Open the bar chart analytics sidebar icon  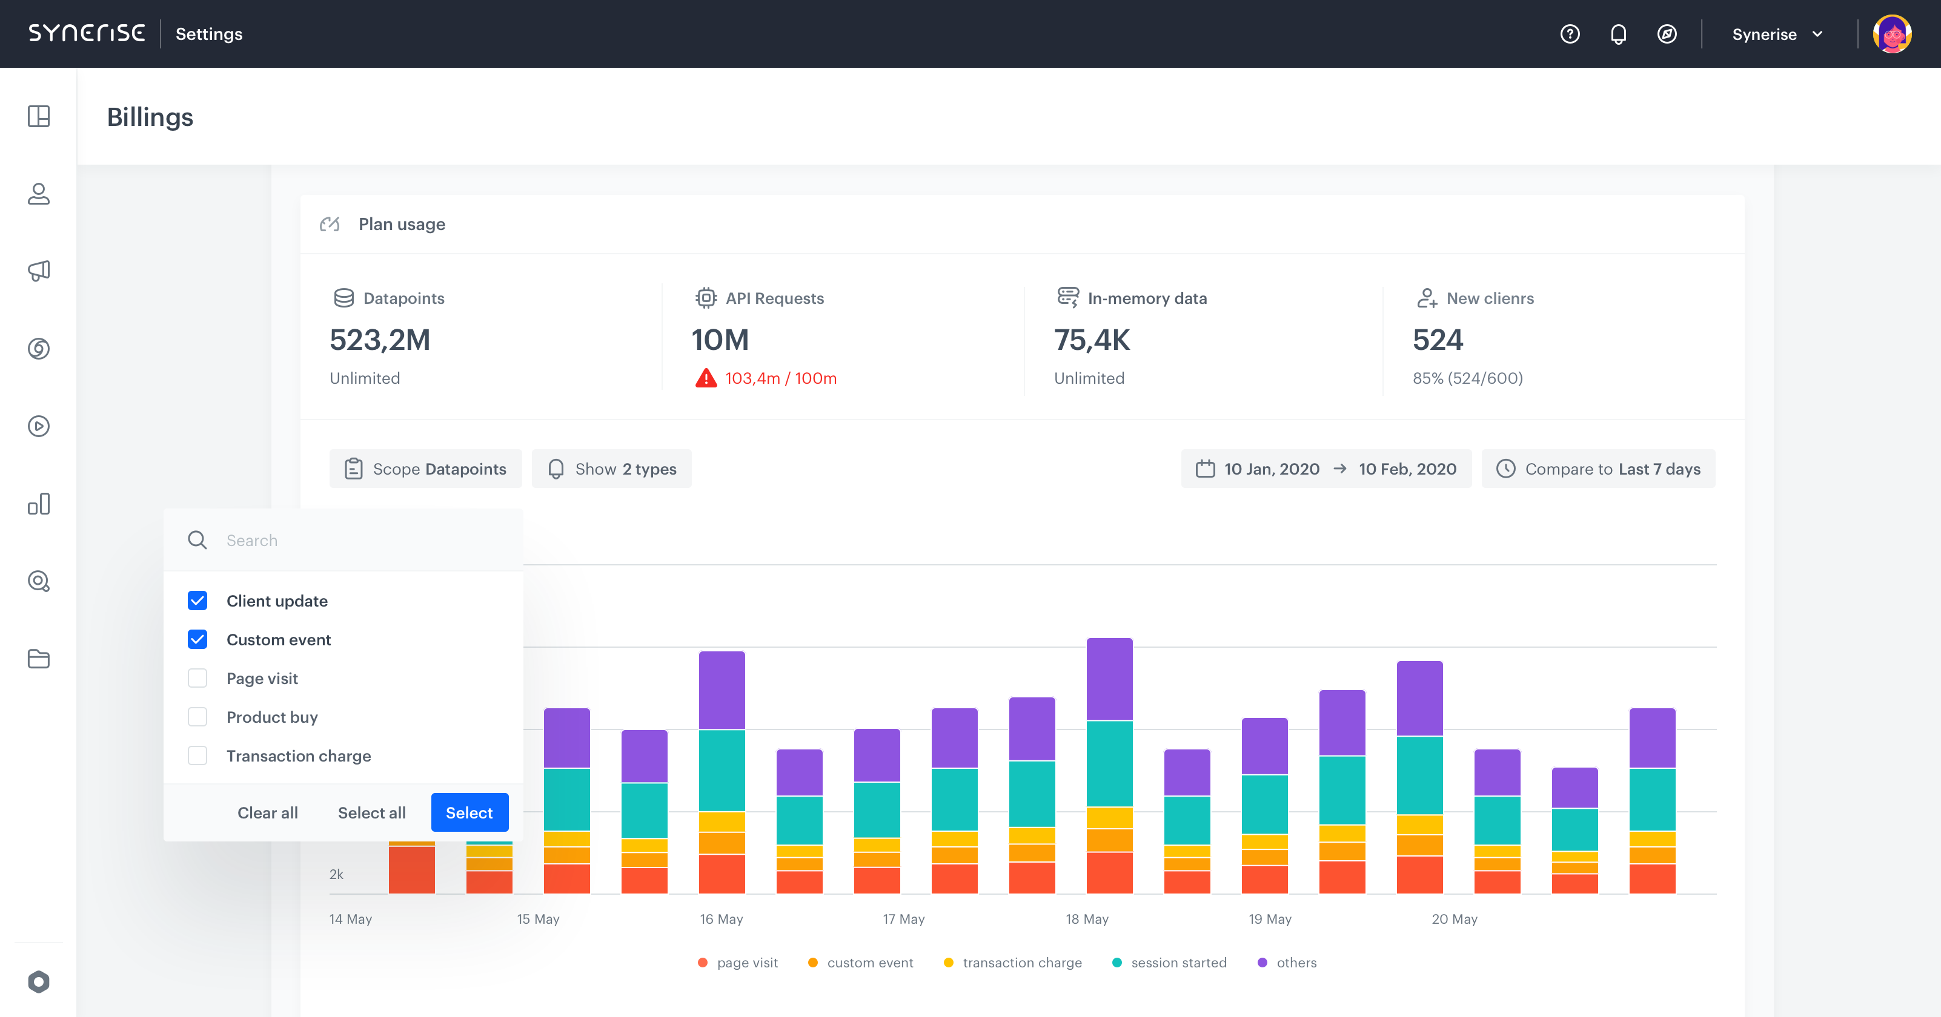(38, 504)
